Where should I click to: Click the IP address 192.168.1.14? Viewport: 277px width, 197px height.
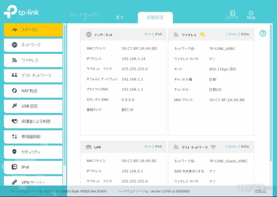133,59
